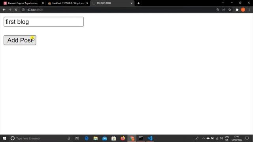Open the Windows Start menu
Screen dimensions: 253x142
point(4,138)
